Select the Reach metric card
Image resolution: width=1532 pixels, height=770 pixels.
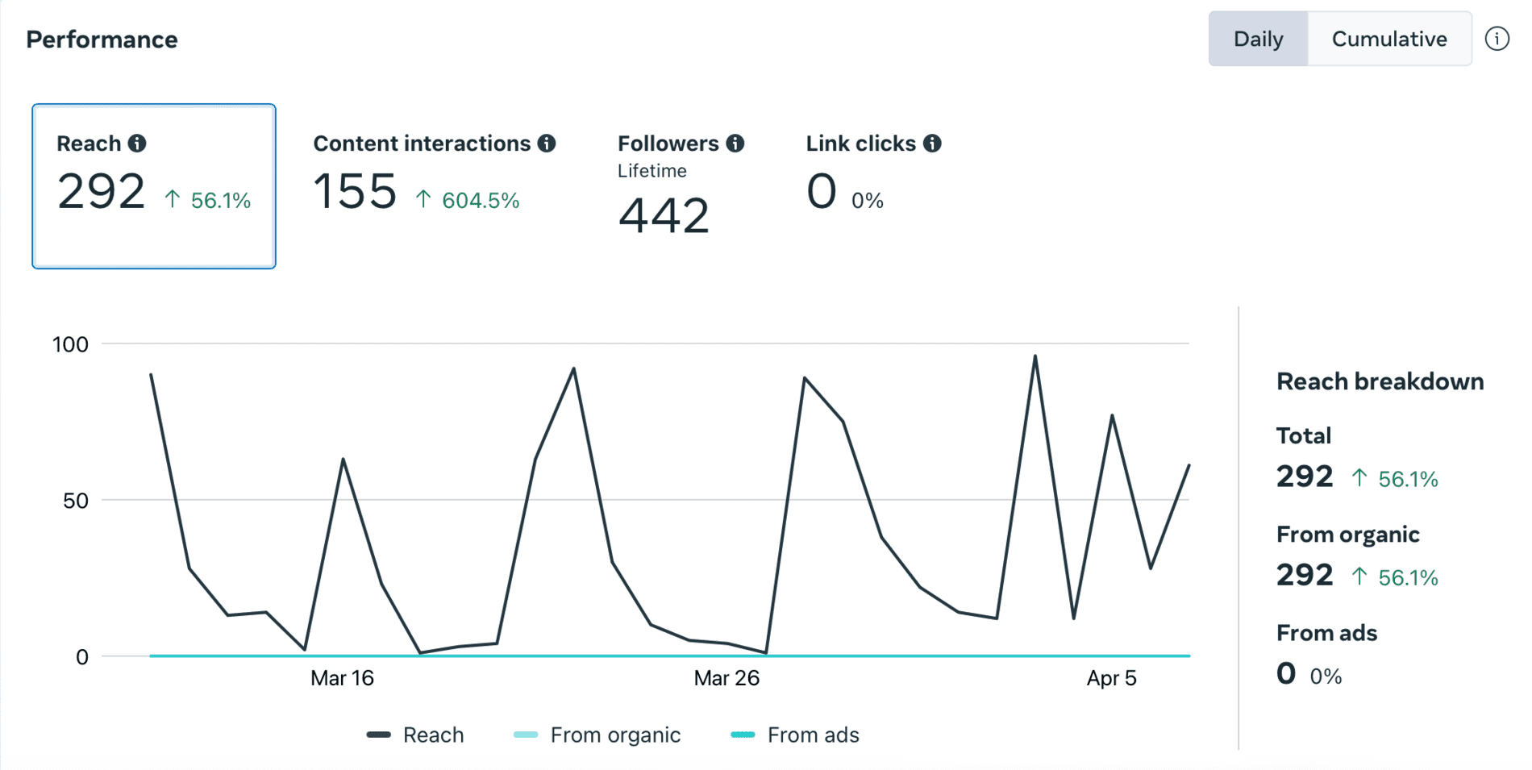[153, 184]
